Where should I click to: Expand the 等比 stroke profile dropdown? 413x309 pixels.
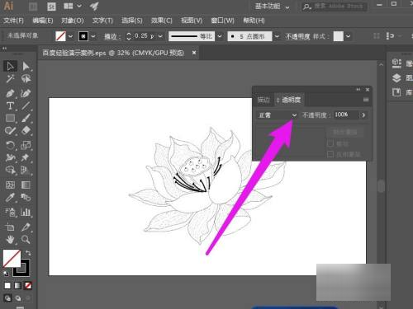pos(220,36)
